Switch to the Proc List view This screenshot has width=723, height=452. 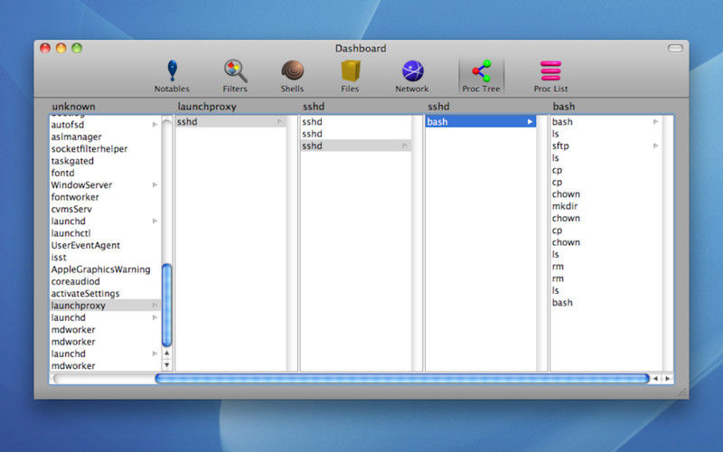(x=550, y=77)
